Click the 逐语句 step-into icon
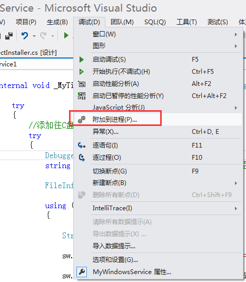The image size is (246, 282). tap(82, 145)
